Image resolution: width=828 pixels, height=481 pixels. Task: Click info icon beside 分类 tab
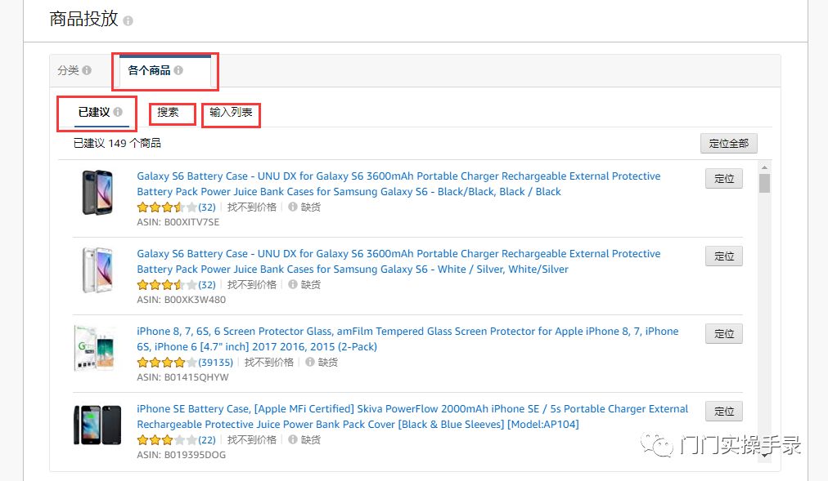87,71
